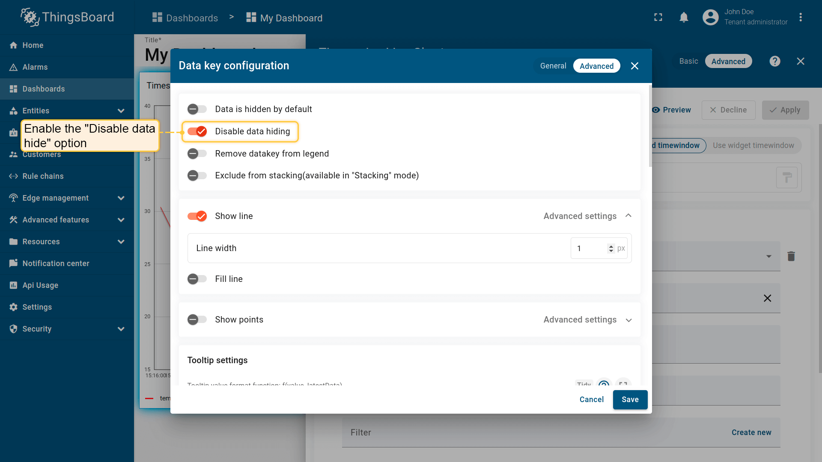Click the trash delete icon

tap(791, 256)
